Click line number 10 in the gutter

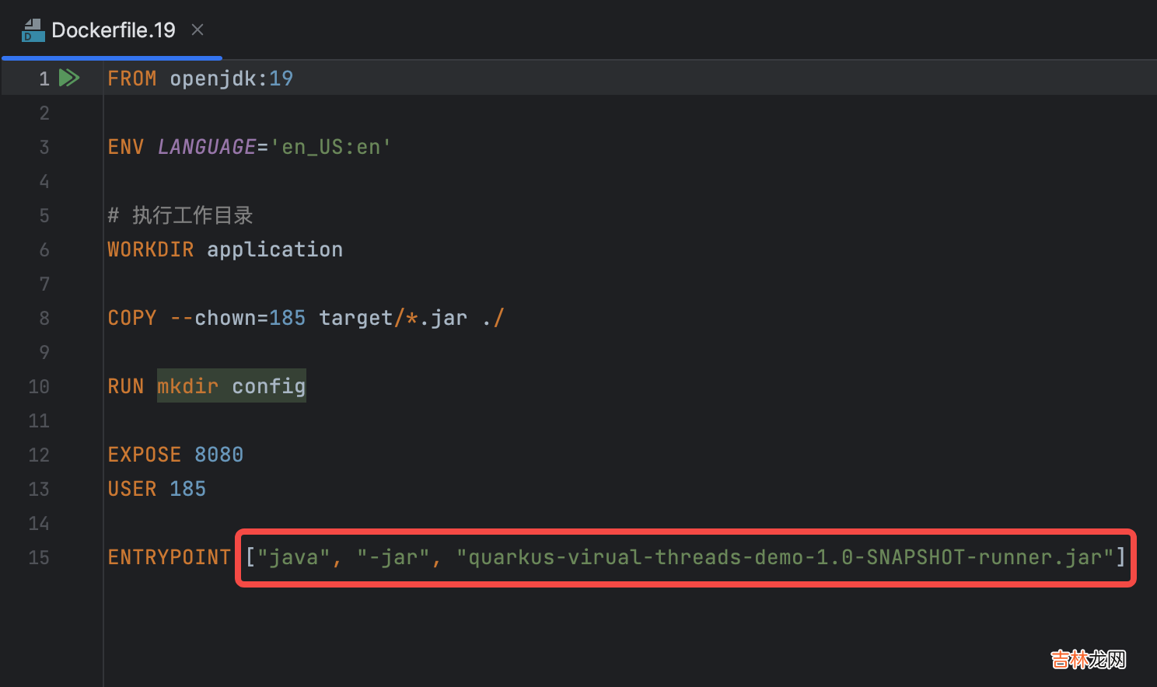pos(39,386)
